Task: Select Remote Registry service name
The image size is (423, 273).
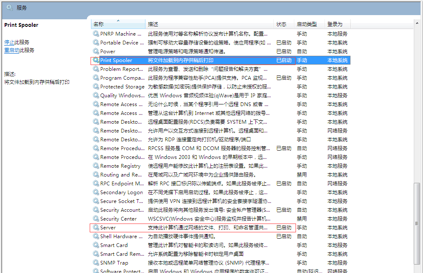Action: click(x=120, y=166)
